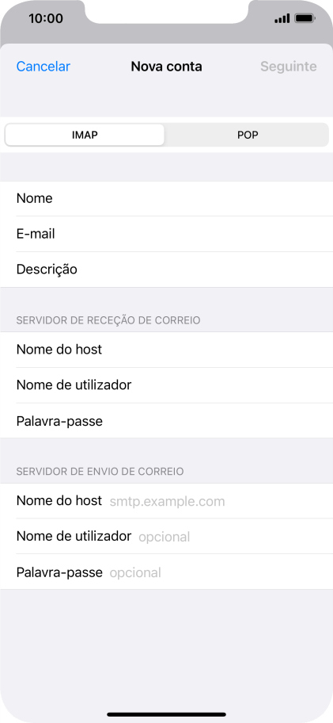Tap the Servidor de receção de correio header
The height and width of the screenshot is (723, 333).
point(108,320)
